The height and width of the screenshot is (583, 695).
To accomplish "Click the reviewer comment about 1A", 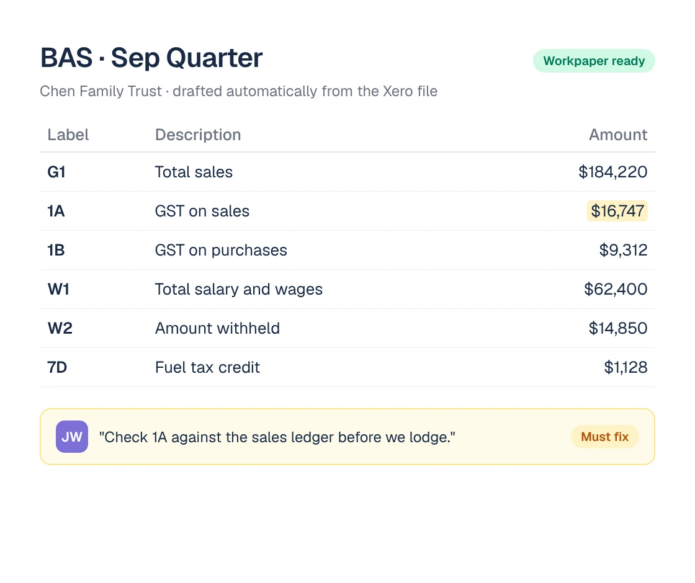I will coord(277,437).
